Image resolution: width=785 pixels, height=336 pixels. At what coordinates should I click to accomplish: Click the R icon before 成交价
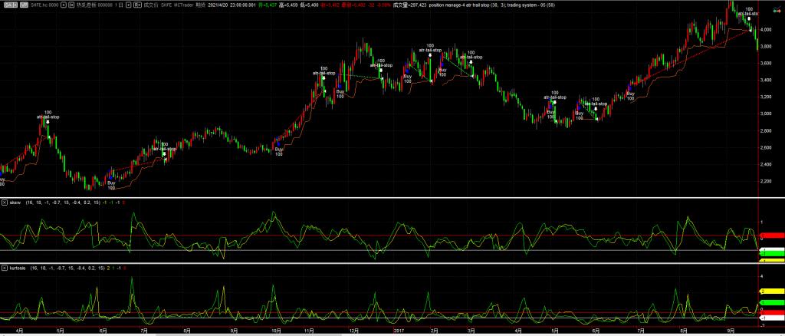(138, 5)
